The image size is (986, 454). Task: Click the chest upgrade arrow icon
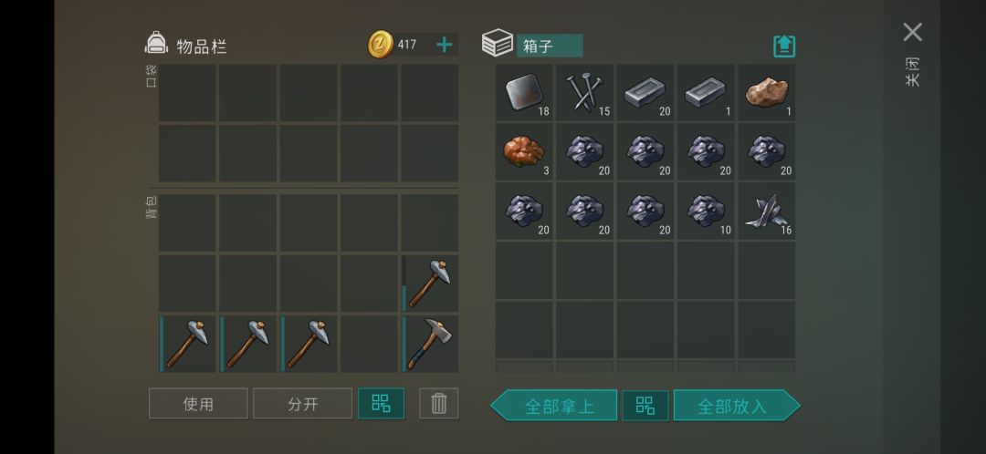click(x=784, y=46)
